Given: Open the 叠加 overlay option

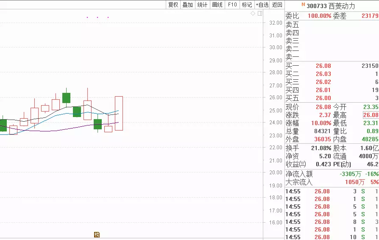Looking at the screenshot, I should [187, 5].
